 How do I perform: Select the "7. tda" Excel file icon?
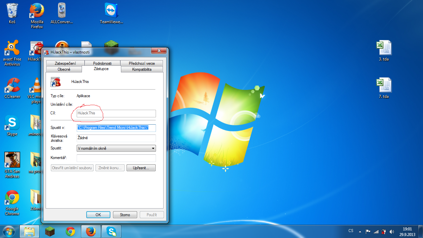pos(384,88)
